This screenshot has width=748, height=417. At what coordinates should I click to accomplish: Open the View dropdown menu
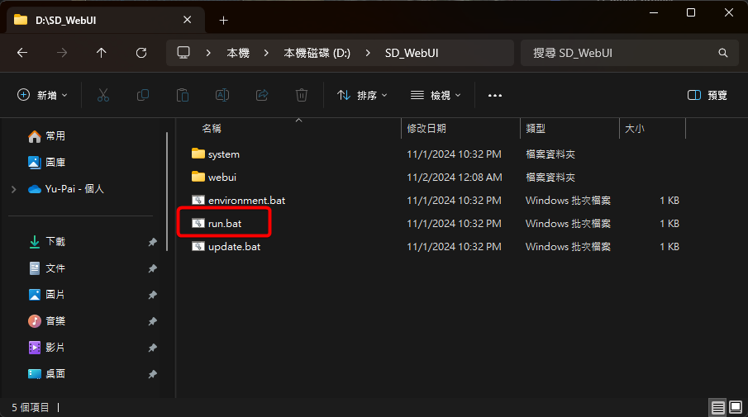[436, 95]
